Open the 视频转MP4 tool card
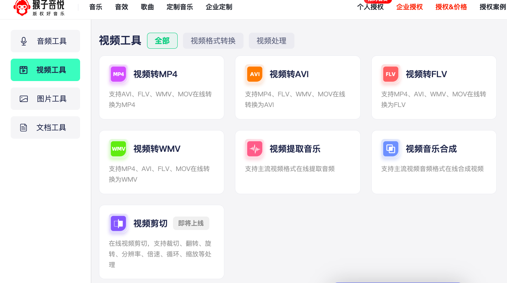507x283 pixels. (x=162, y=87)
